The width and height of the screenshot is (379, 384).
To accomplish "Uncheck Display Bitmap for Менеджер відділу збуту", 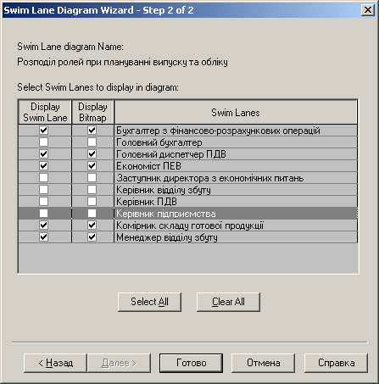I will pyautogui.click(x=92, y=237).
